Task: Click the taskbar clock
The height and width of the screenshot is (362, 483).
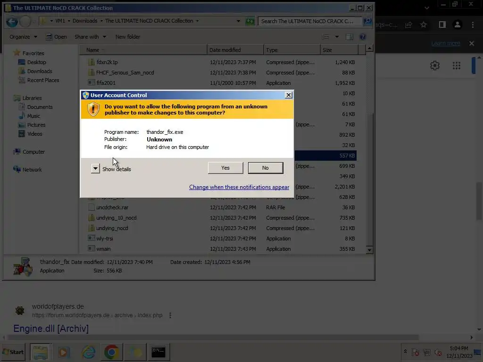Action: click(459, 352)
